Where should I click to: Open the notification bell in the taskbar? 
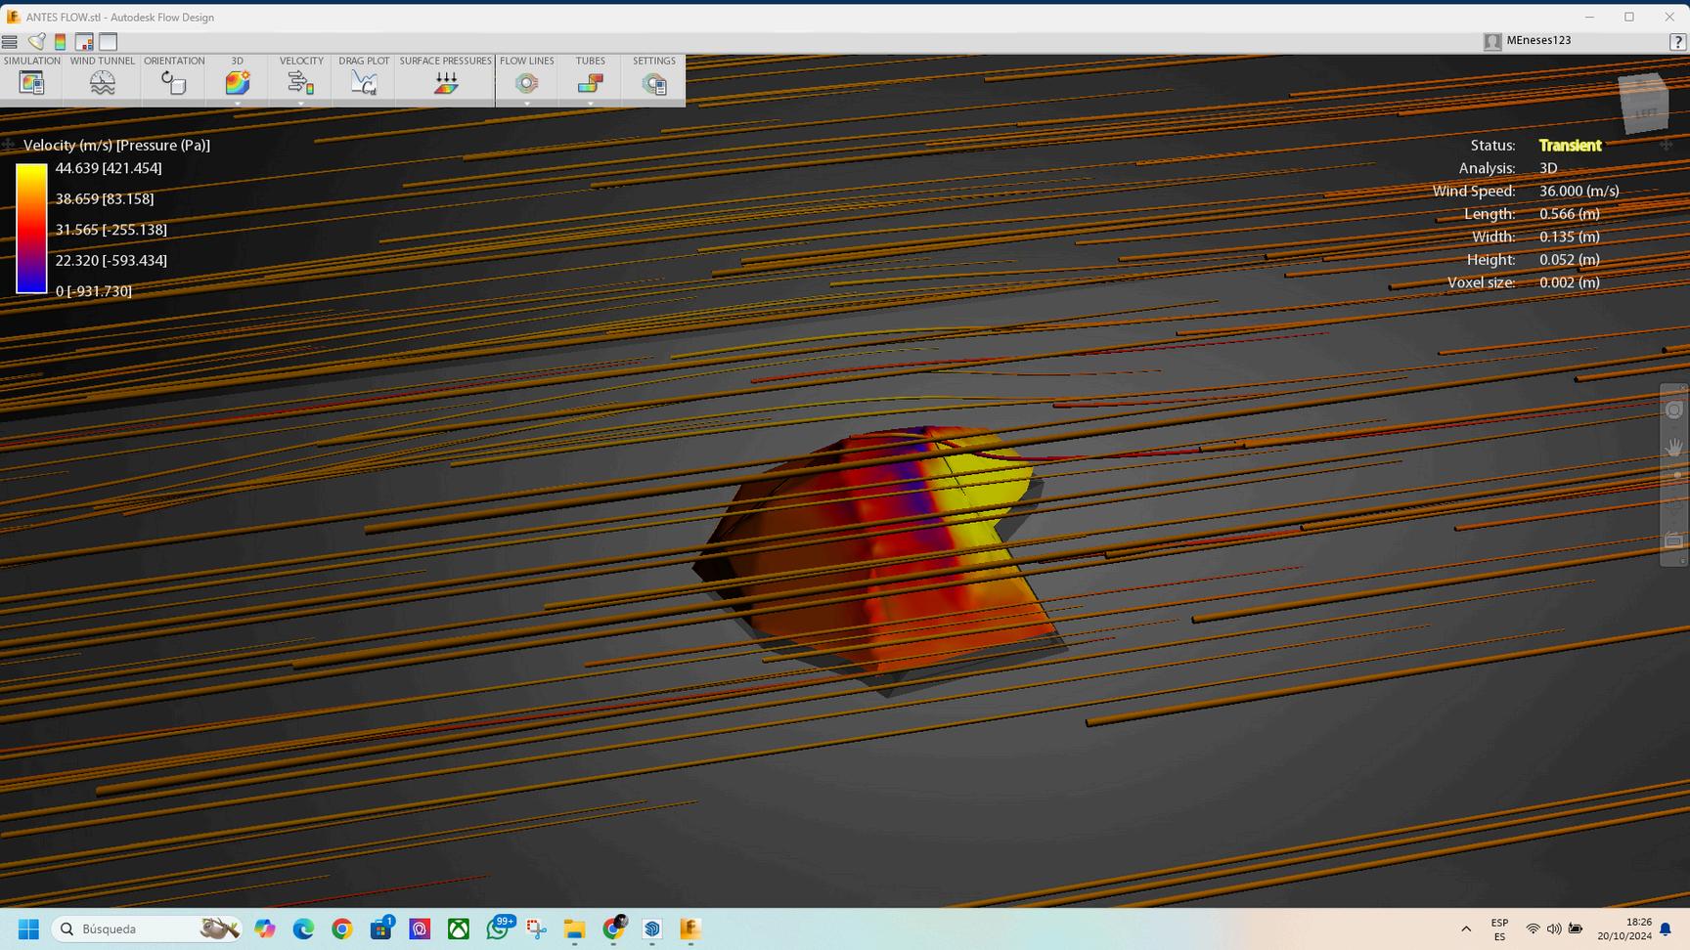(x=1666, y=929)
